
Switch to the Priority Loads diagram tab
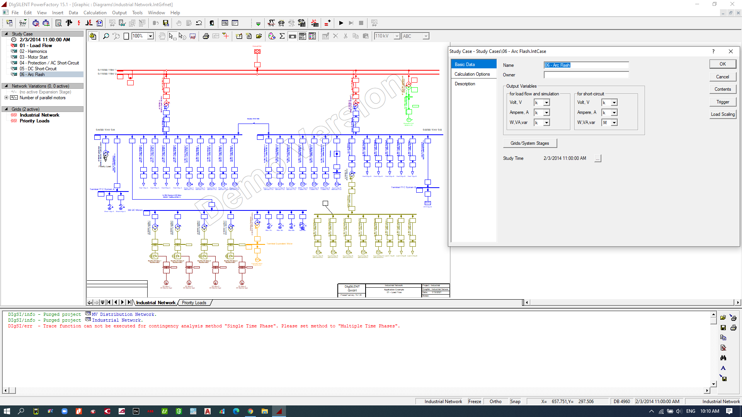(x=194, y=303)
